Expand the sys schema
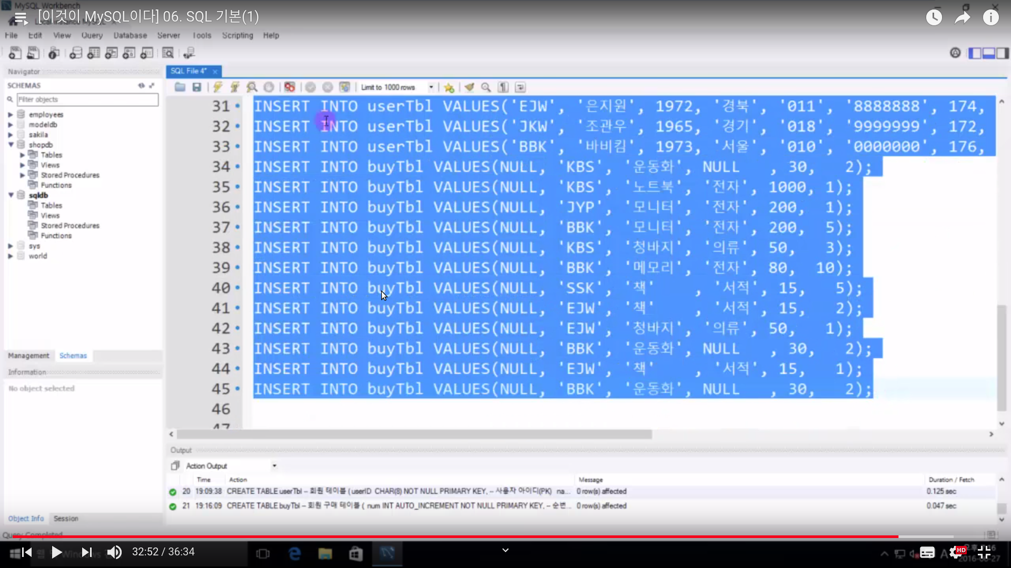 point(10,246)
